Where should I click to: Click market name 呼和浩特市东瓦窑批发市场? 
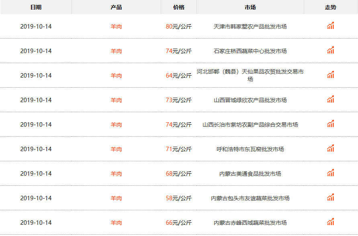(250, 149)
